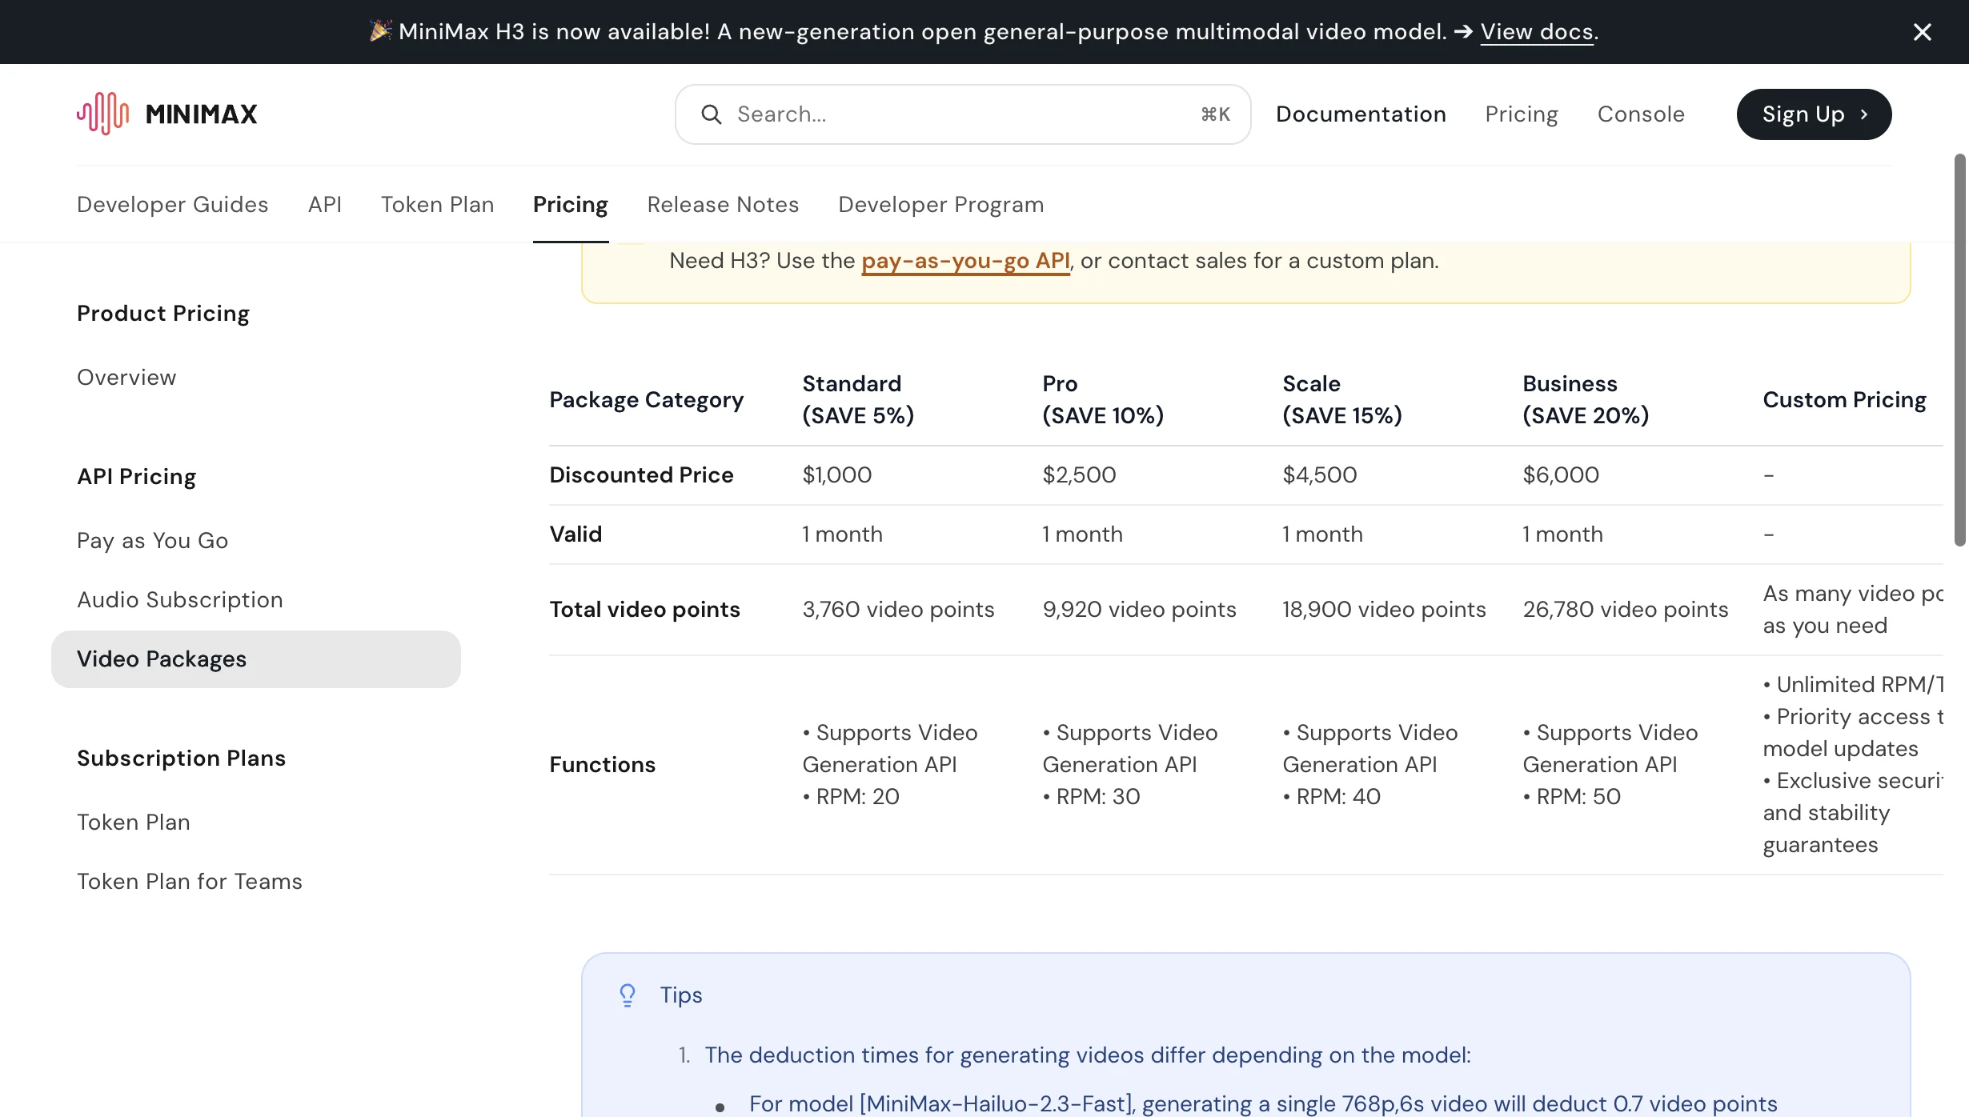Click the 18,900 video points cell
This screenshot has width=1969, height=1117.
(1384, 610)
